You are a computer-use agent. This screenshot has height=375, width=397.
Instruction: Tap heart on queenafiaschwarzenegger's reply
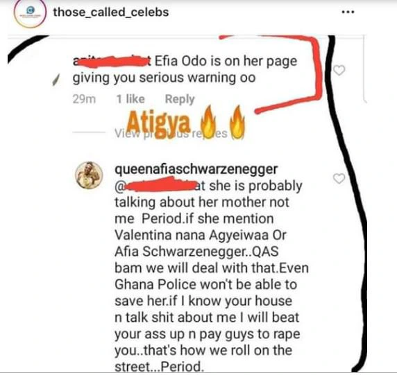[339, 178]
